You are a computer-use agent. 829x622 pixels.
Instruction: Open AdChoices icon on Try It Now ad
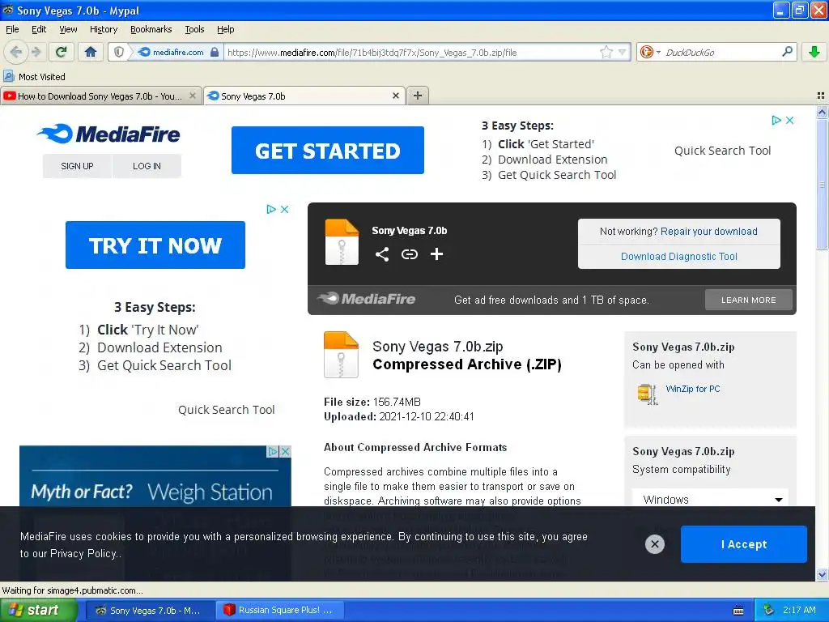pos(271,209)
